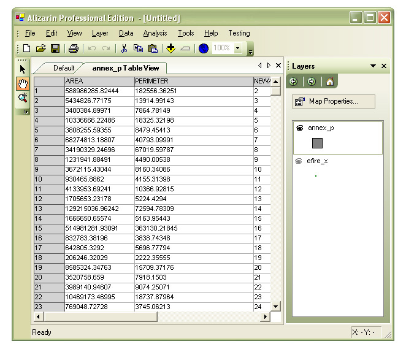
Task: Click Layers panel back arrow
Action: tap(293, 82)
